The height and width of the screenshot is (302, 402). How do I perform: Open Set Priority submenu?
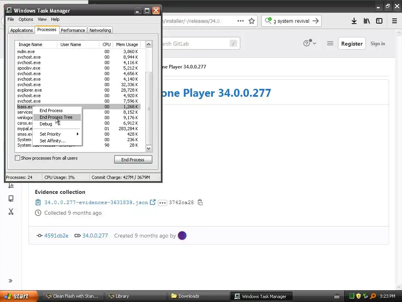point(57,134)
